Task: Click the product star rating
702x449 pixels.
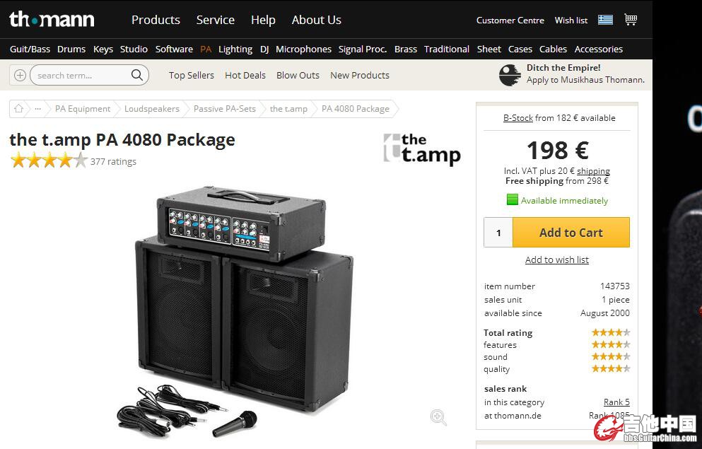Action: pos(49,161)
